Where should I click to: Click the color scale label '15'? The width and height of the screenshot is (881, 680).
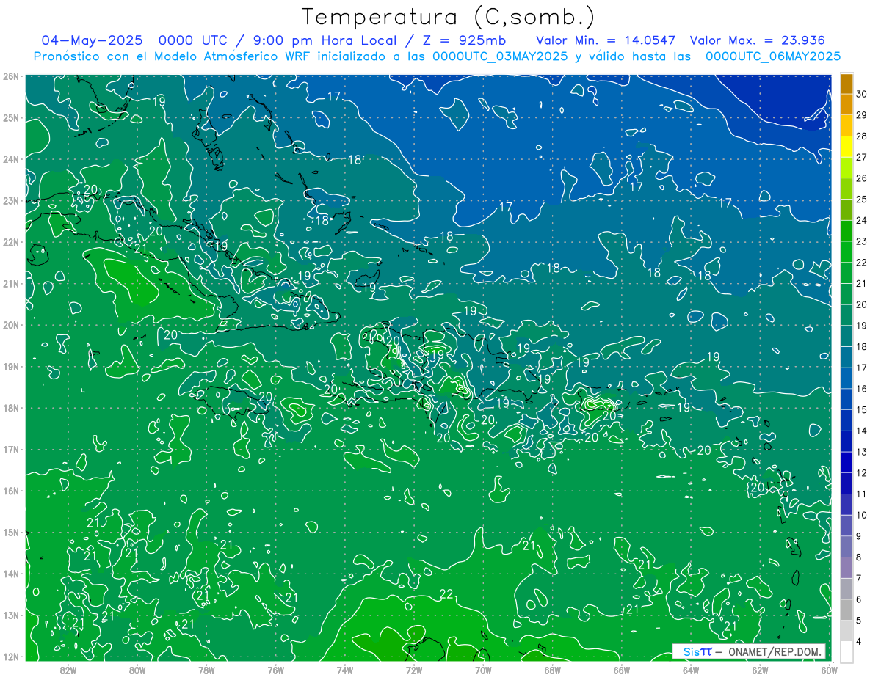(x=861, y=409)
